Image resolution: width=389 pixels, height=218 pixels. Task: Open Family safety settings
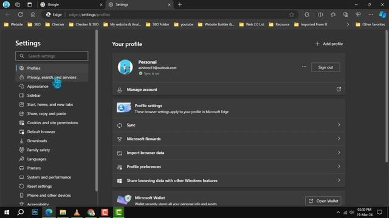point(52,150)
